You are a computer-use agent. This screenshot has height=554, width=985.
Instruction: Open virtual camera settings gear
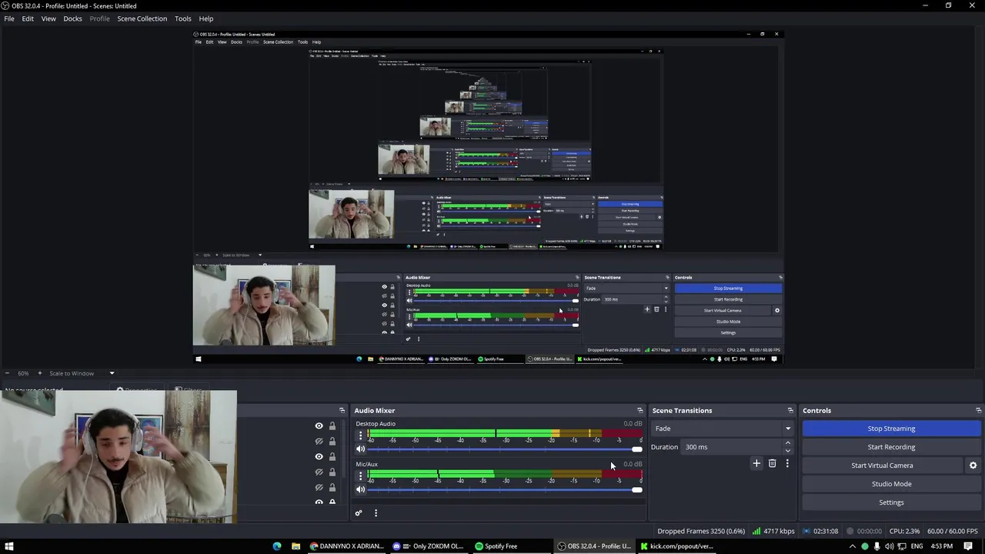tap(973, 466)
